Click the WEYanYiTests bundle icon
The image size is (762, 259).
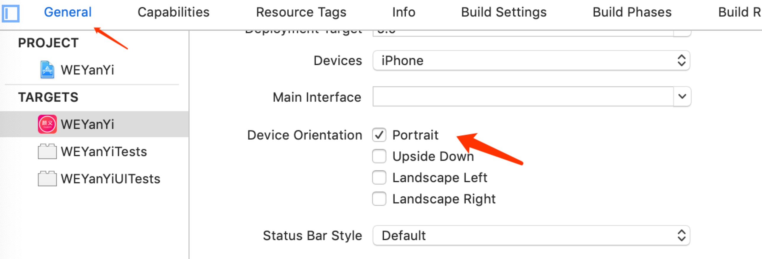(47, 151)
